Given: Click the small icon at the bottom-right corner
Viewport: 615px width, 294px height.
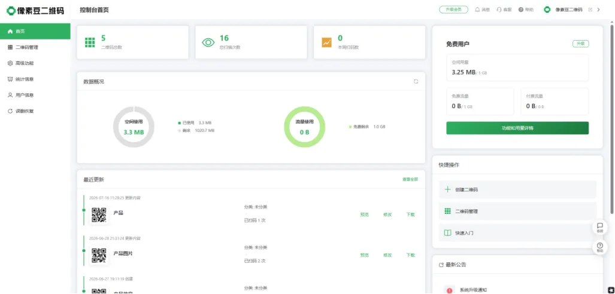Looking at the screenshot, I should 611,290.
